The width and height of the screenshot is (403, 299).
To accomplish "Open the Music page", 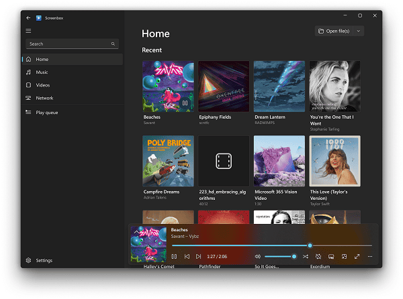I will pyautogui.click(x=73, y=72).
